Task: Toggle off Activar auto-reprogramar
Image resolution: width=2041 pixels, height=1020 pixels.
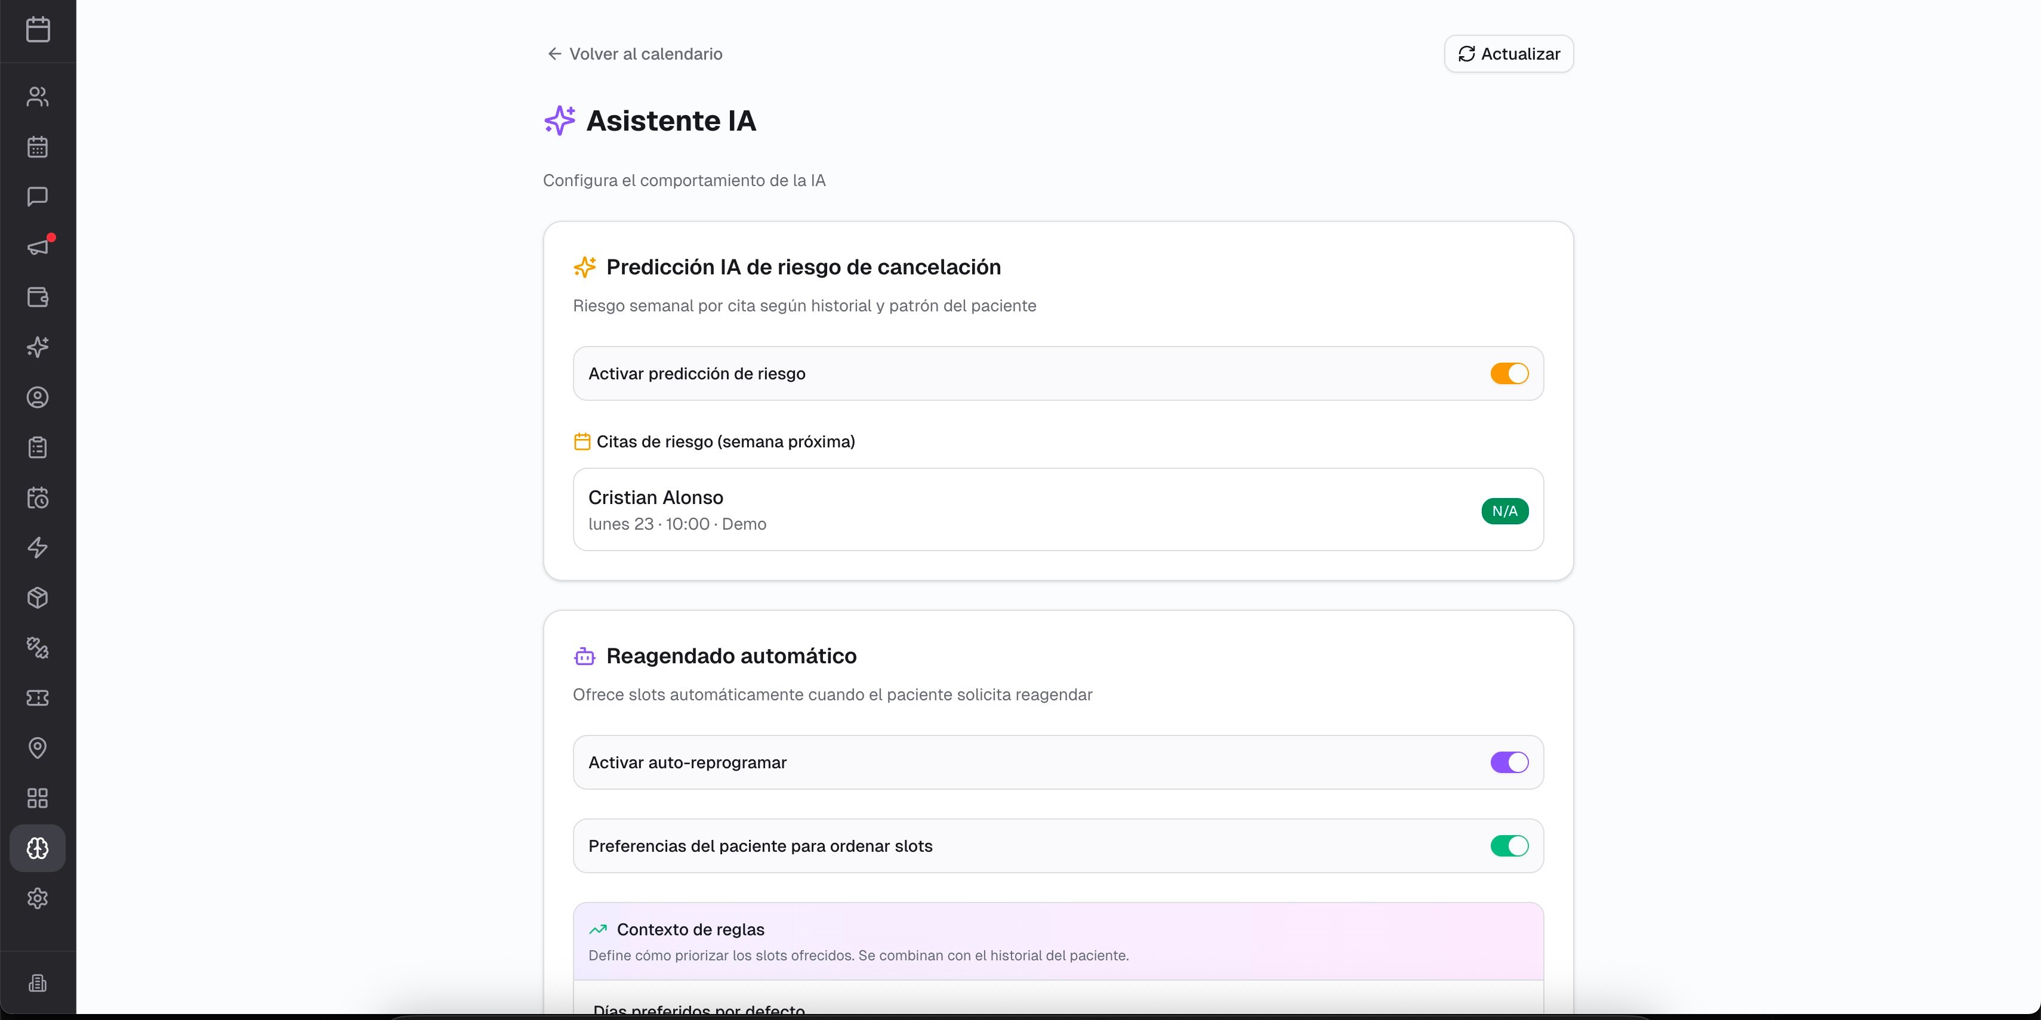Action: tap(1509, 763)
